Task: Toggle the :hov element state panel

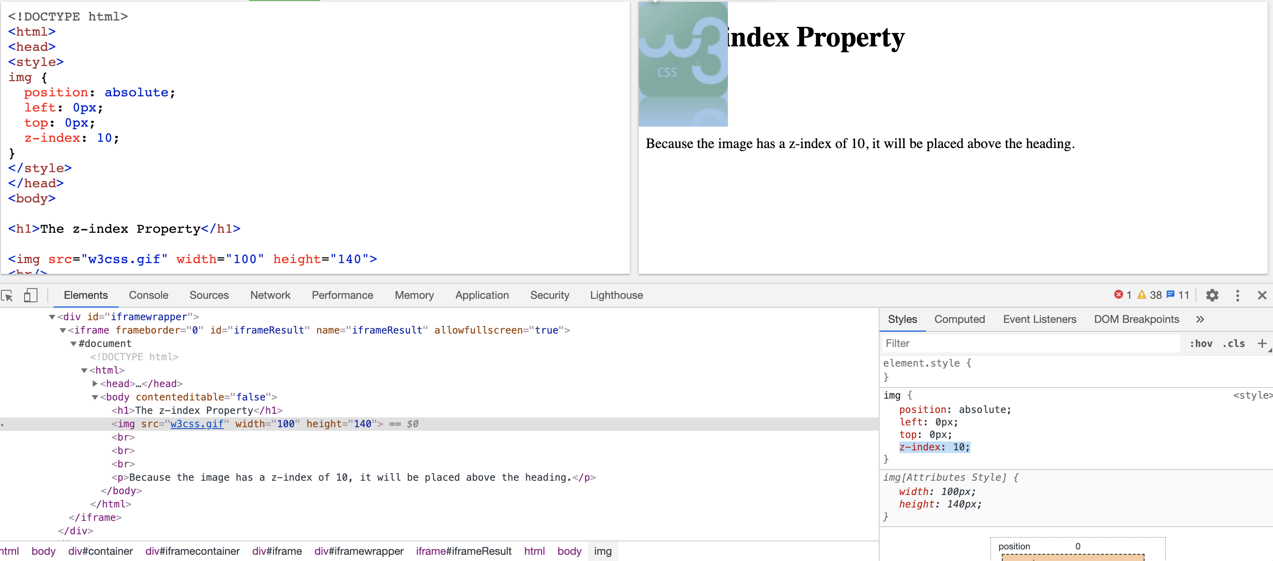Action: pyautogui.click(x=1200, y=343)
